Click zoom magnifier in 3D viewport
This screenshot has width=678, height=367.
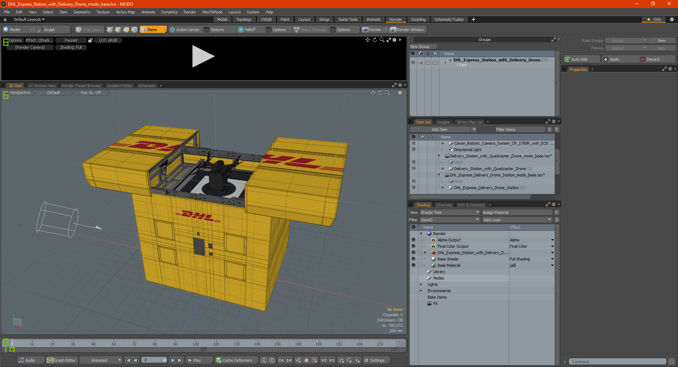tap(387, 93)
